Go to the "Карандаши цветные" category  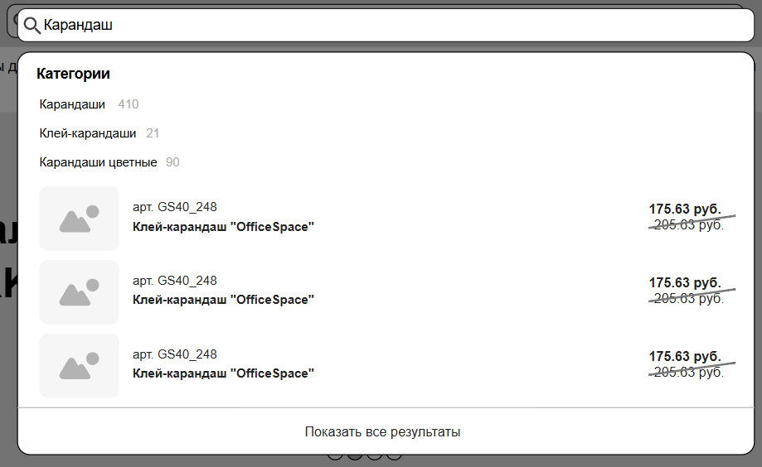(x=98, y=162)
